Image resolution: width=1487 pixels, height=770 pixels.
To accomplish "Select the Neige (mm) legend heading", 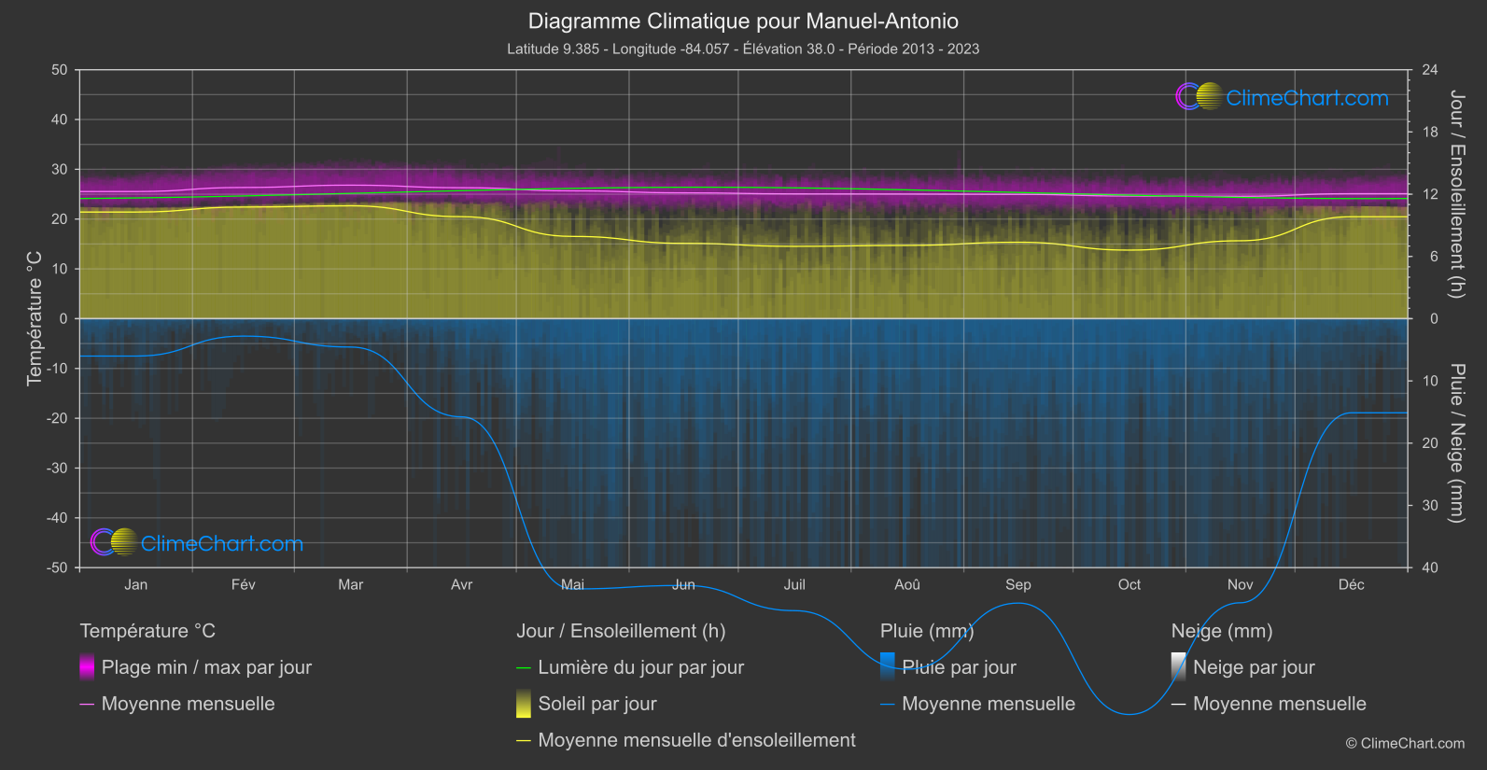I will pyautogui.click(x=1222, y=631).
